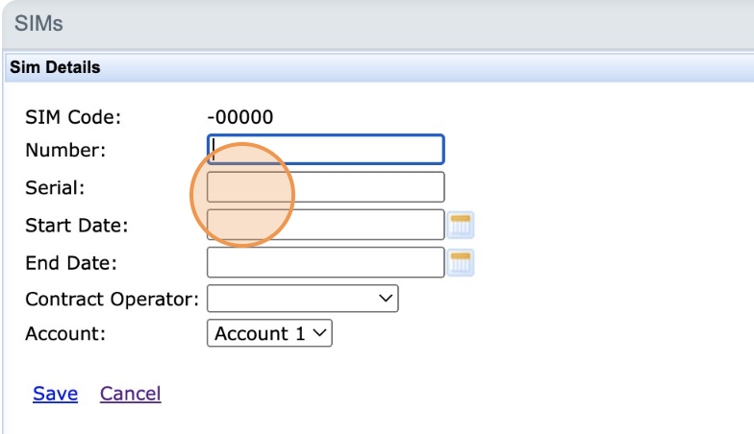Viewport: 754px width, 434px height.
Task: Open the Account dropdown showing Account 1
Action: (269, 333)
